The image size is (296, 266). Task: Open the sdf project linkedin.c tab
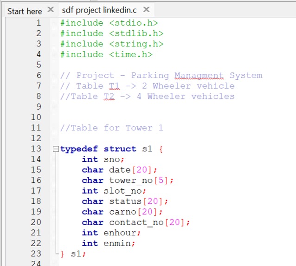[99, 10]
